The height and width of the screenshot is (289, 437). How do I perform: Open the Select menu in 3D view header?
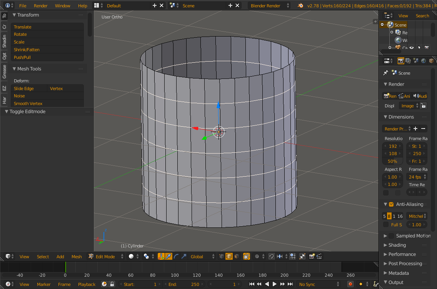pyautogui.click(x=43, y=257)
